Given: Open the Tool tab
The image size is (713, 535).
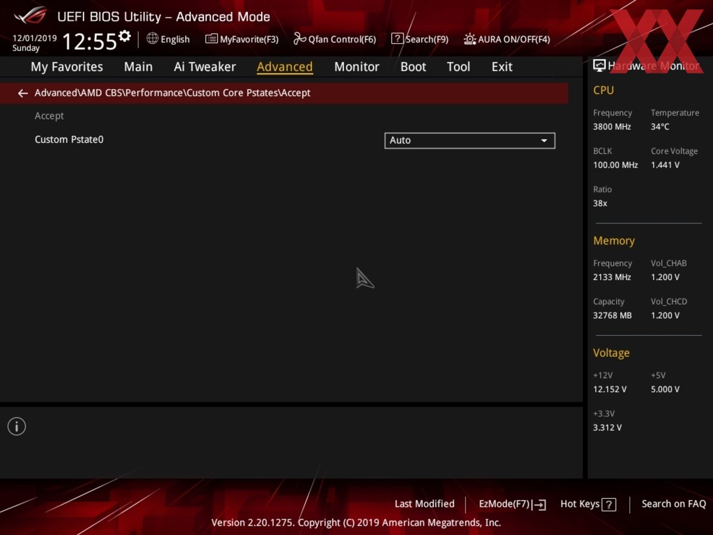Looking at the screenshot, I should 458,67.
